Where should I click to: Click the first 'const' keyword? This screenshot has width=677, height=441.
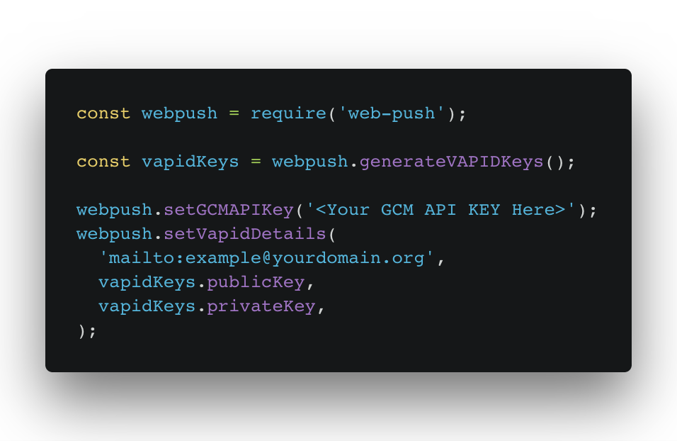103,113
